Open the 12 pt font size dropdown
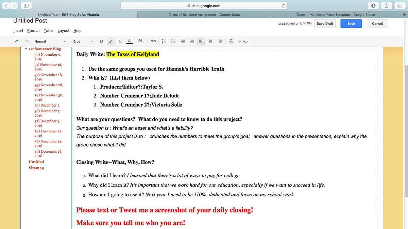The height and width of the screenshot is (229, 408). pyautogui.click(x=82, y=41)
